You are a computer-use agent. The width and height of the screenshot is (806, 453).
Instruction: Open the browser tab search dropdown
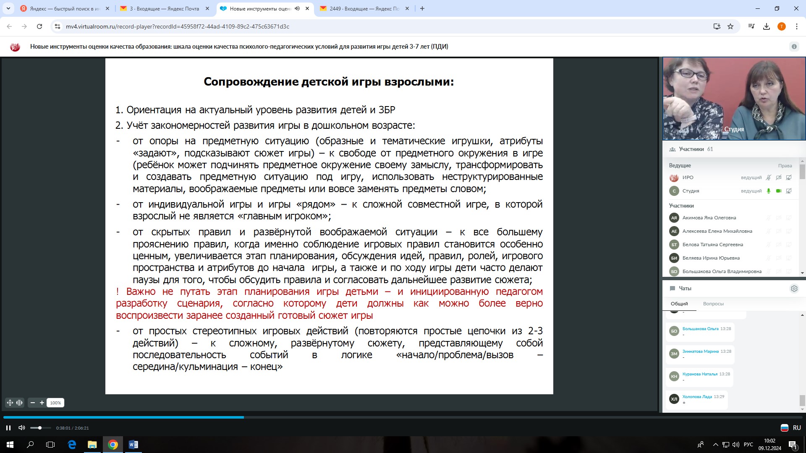[8, 8]
